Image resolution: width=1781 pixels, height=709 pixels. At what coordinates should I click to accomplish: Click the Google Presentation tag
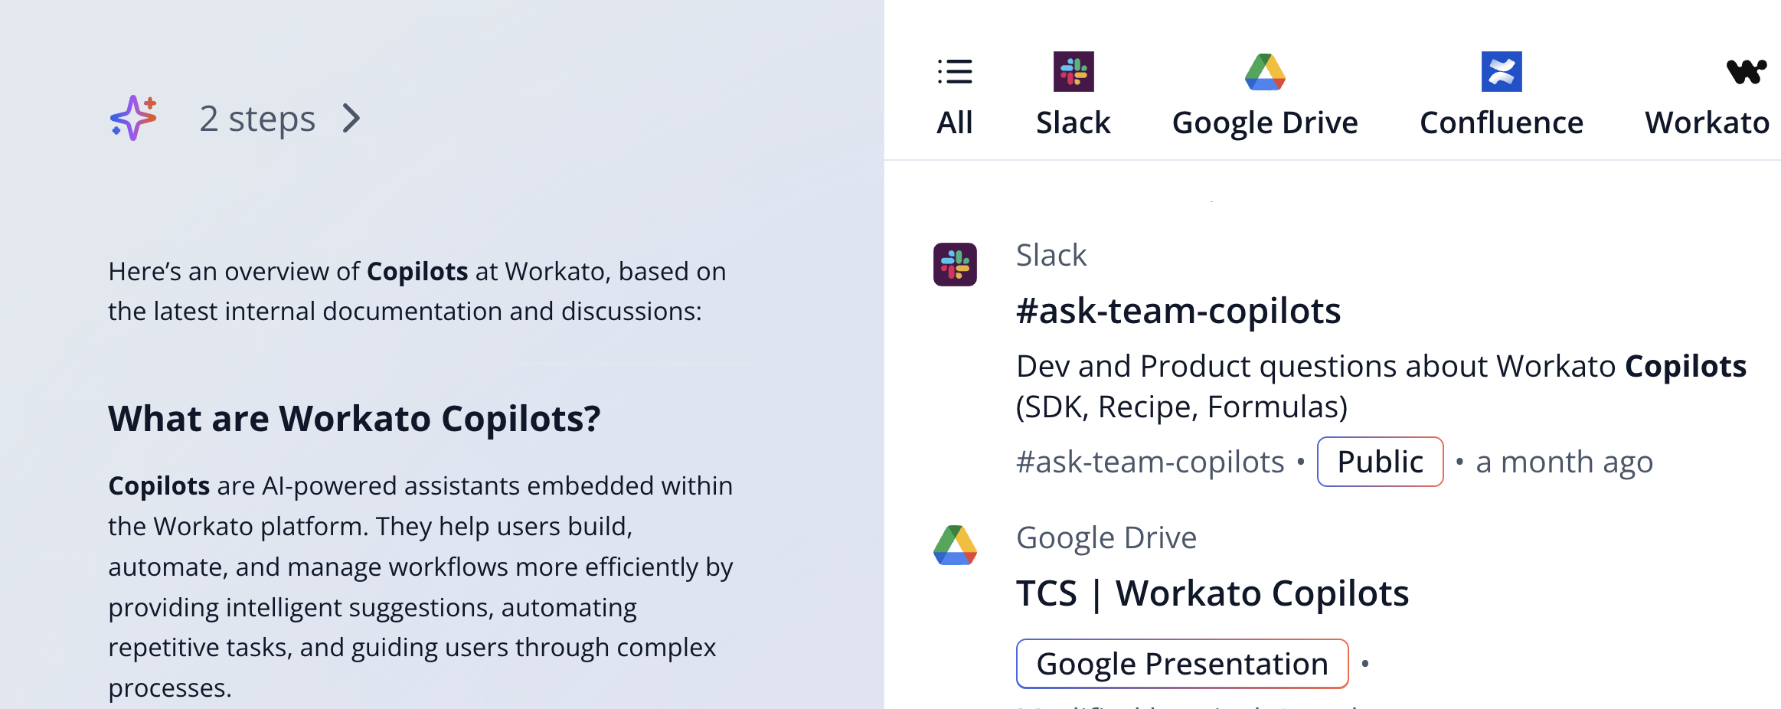(x=1182, y=664)
